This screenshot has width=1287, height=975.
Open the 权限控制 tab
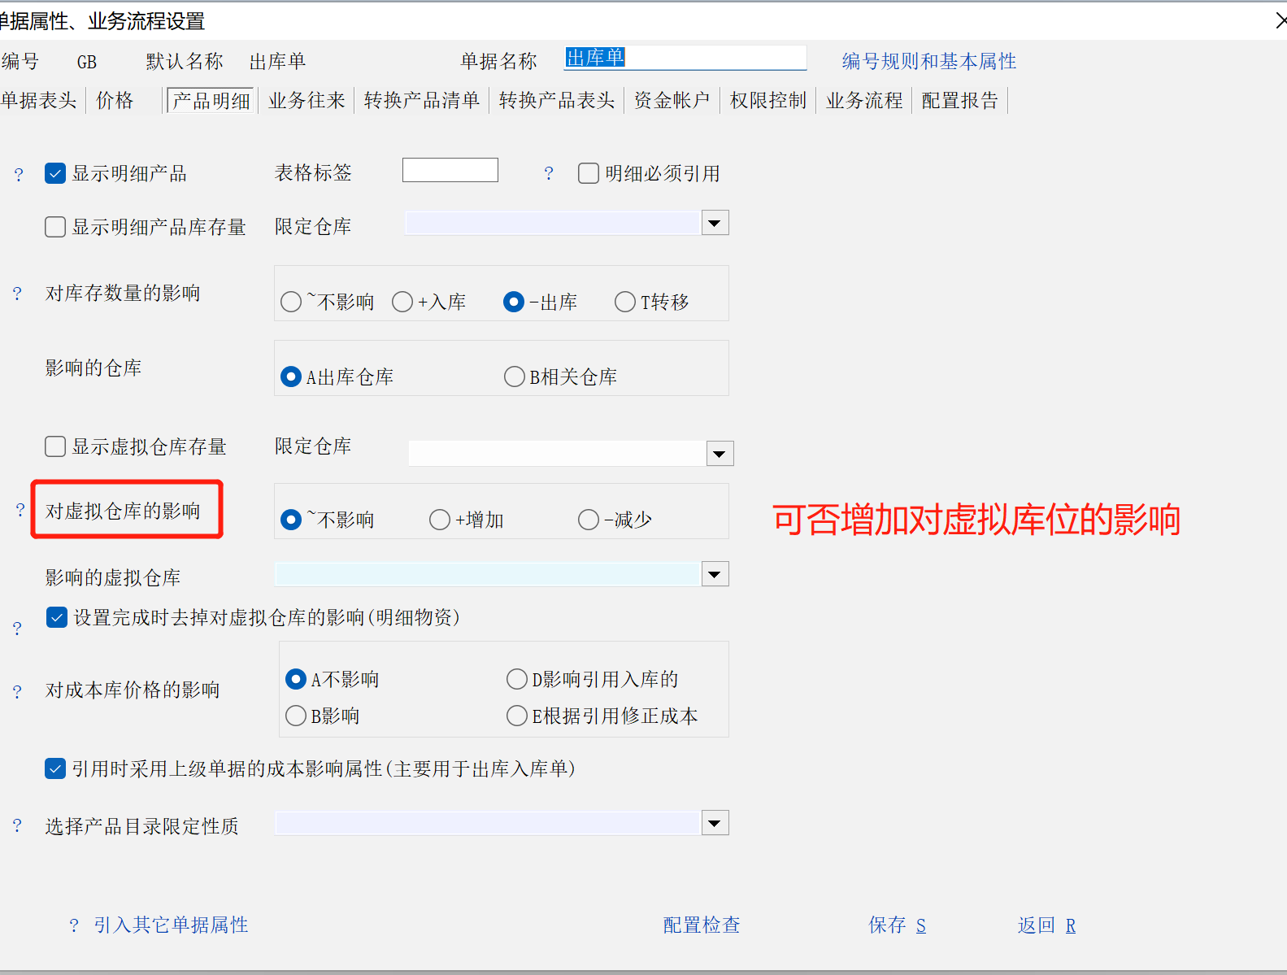(x=767, y=101)
